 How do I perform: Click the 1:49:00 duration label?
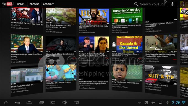click(49, 22)
